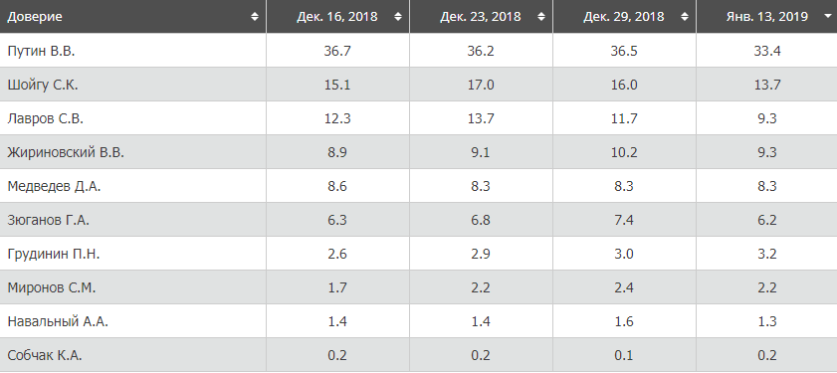Click the Шойгу С.К. row name

coord(43,85)
